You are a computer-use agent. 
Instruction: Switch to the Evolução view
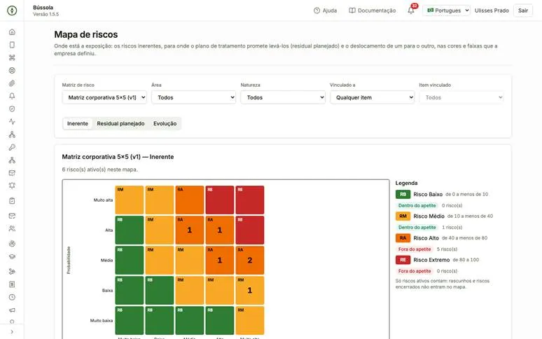165,123
